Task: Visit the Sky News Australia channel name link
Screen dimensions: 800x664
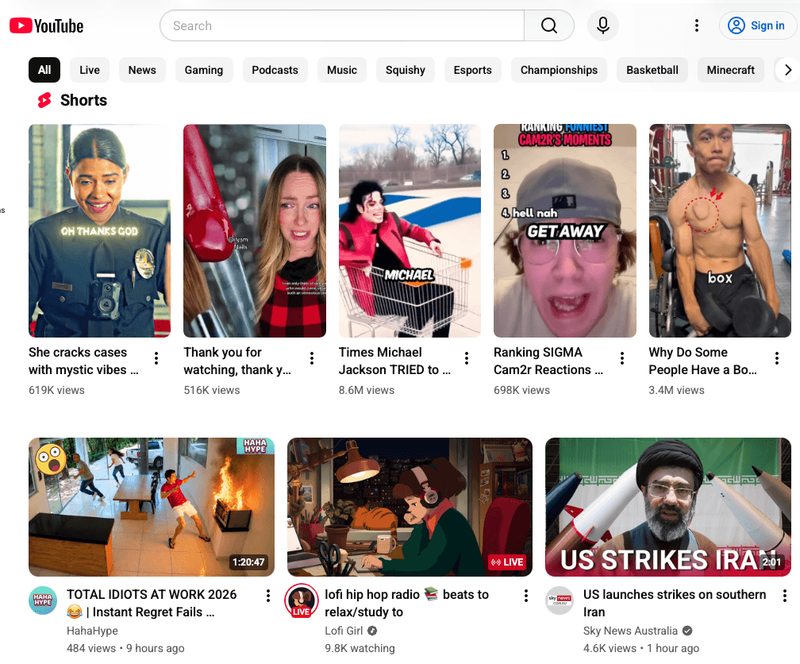Action: [x=631, y=631]
